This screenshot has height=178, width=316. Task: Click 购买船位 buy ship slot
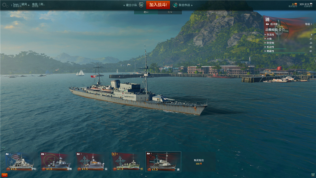(199, 162)
